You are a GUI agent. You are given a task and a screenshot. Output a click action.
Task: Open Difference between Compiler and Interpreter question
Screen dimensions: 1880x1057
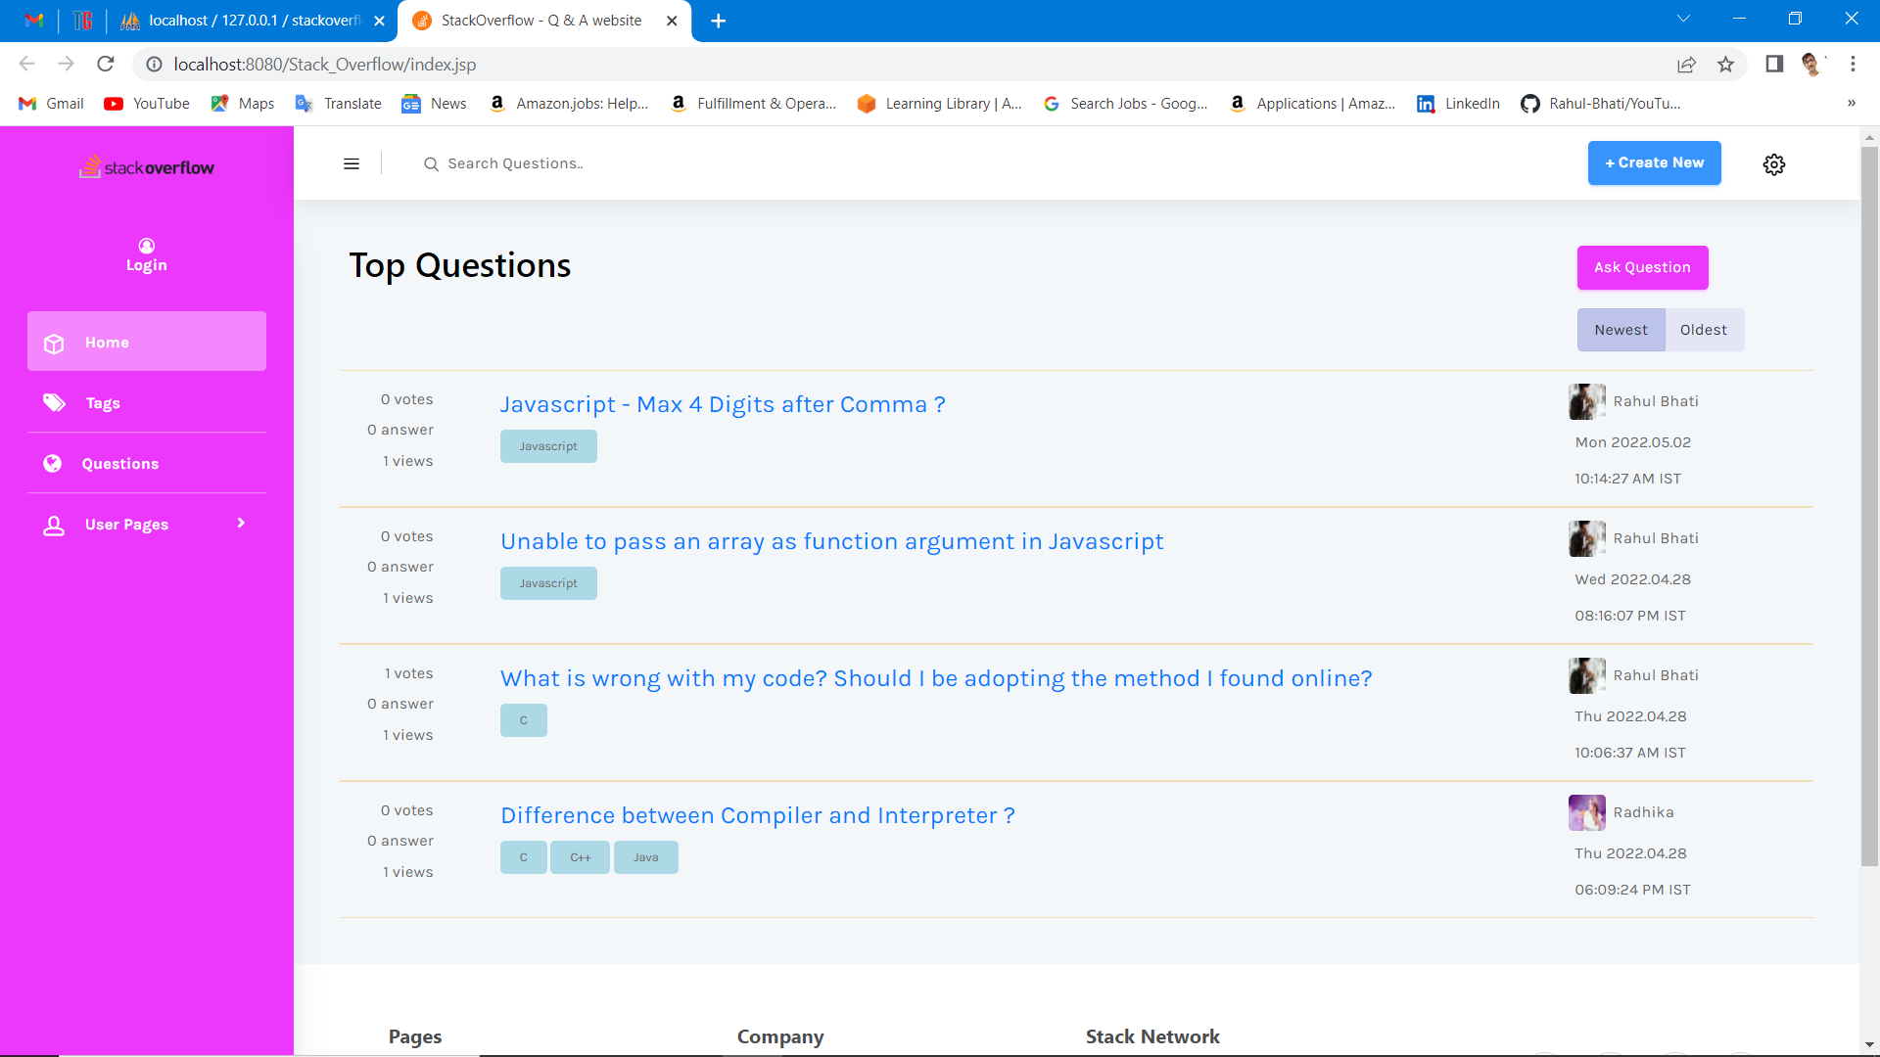(x=757, y=815)
